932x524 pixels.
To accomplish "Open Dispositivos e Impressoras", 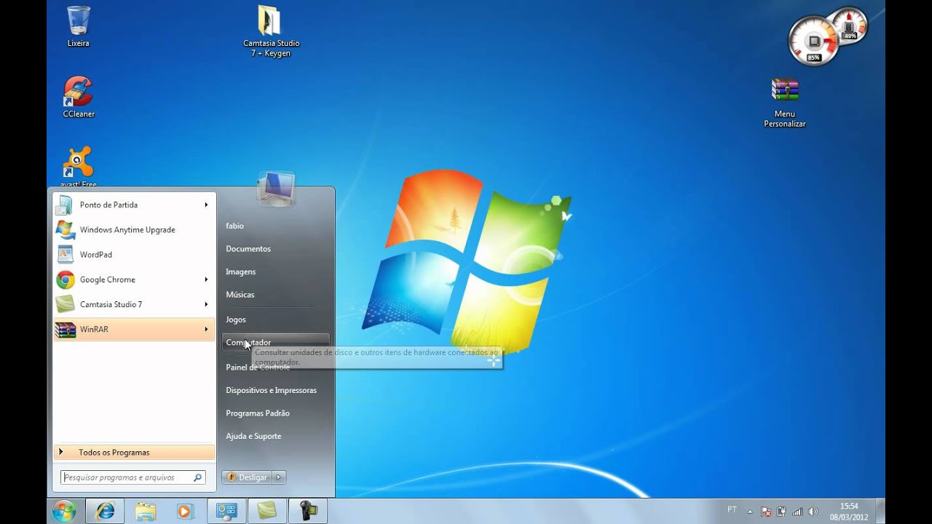I will [x=271, y=390].
